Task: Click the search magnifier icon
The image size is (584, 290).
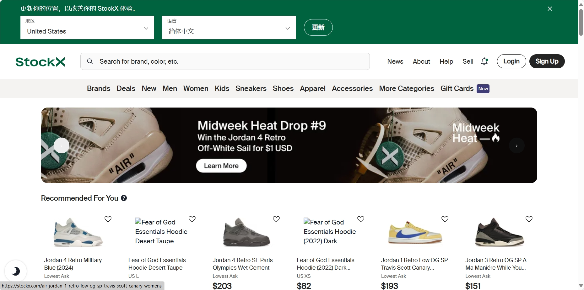Action: (90, 61)
